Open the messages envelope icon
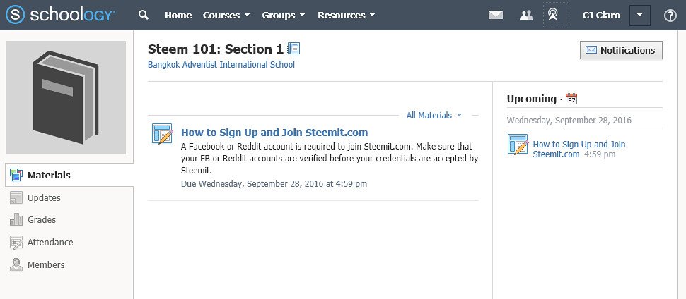 tap(495, 16)
